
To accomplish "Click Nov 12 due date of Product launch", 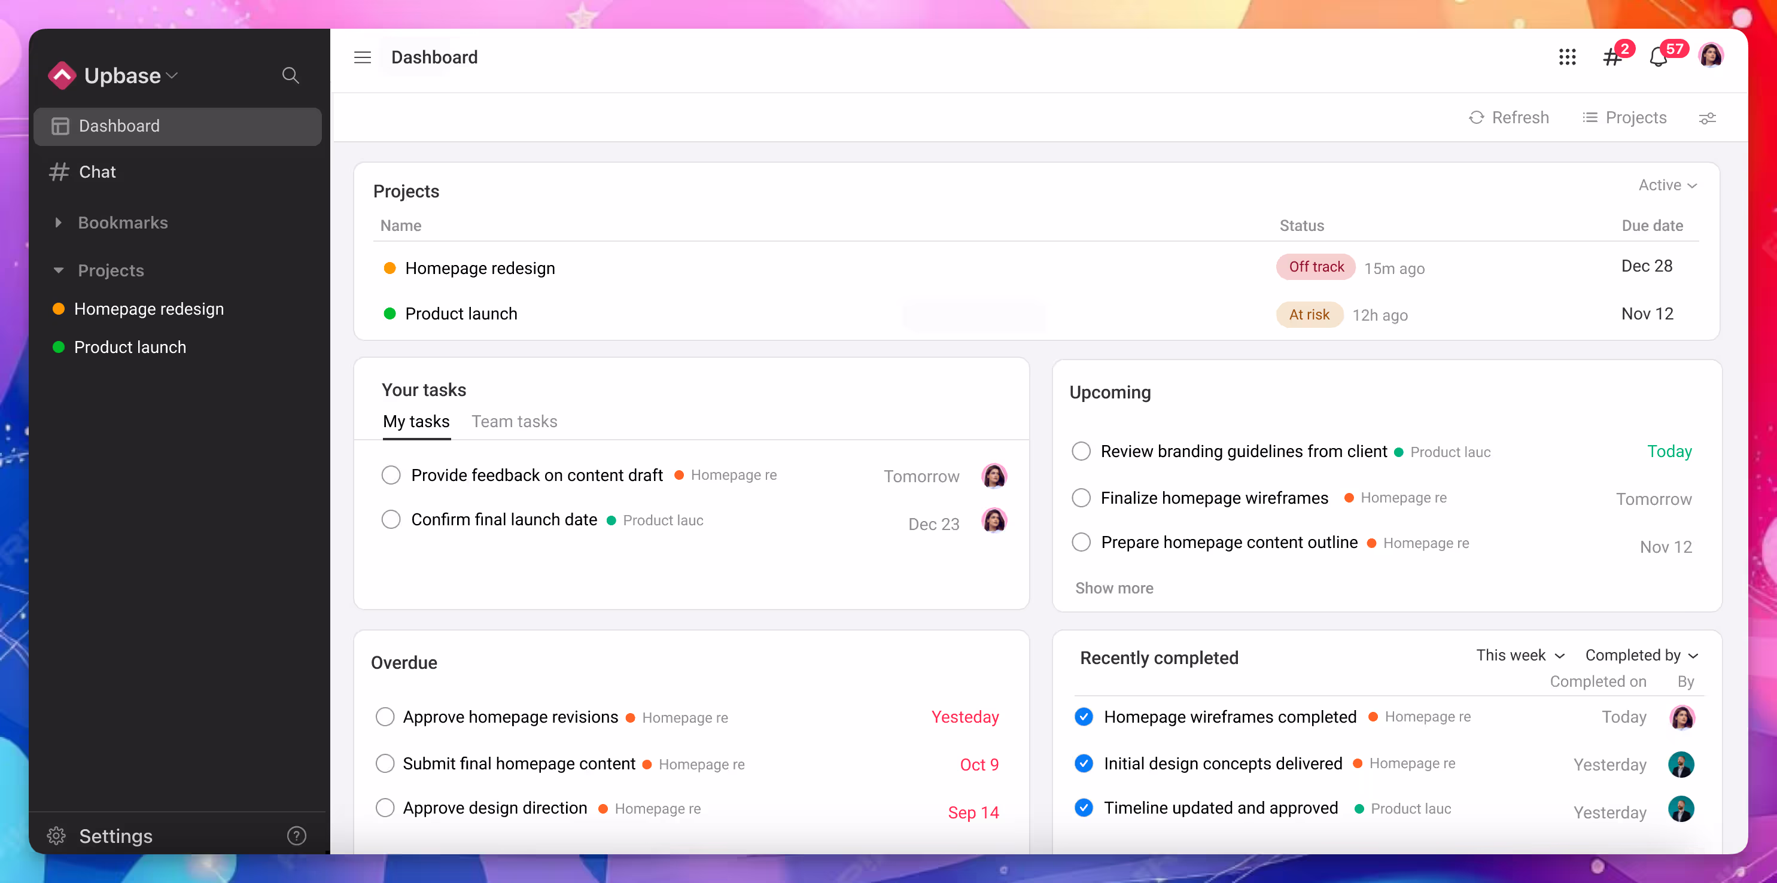I will coord(1647,314).
